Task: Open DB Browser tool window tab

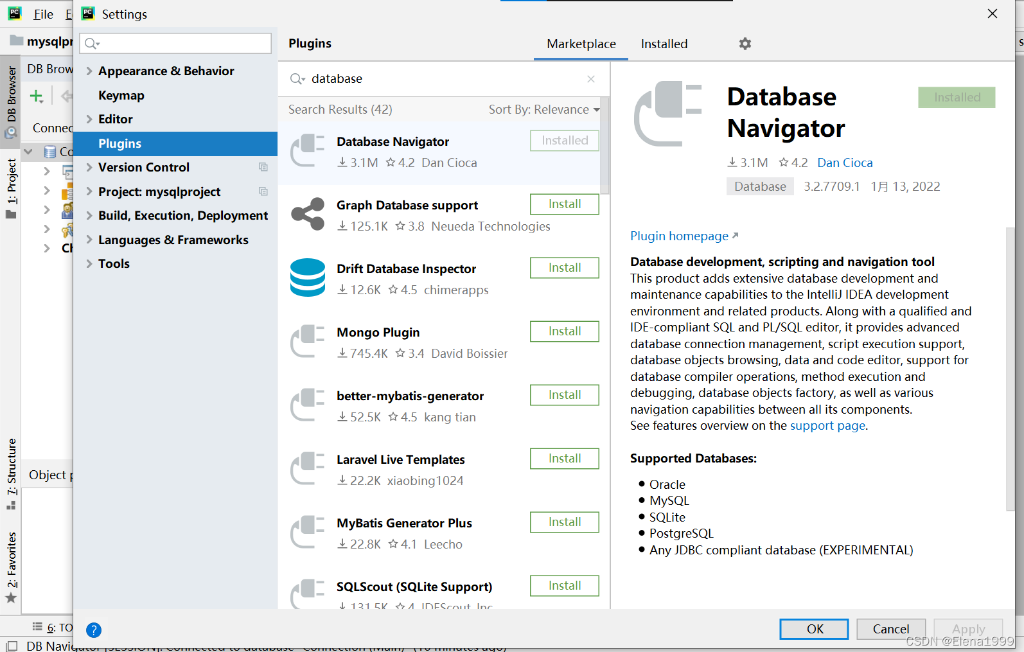Action: click(11, 101)
